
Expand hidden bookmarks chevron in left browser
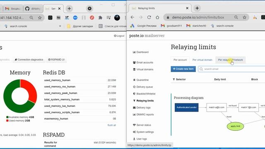coord(60,26)
